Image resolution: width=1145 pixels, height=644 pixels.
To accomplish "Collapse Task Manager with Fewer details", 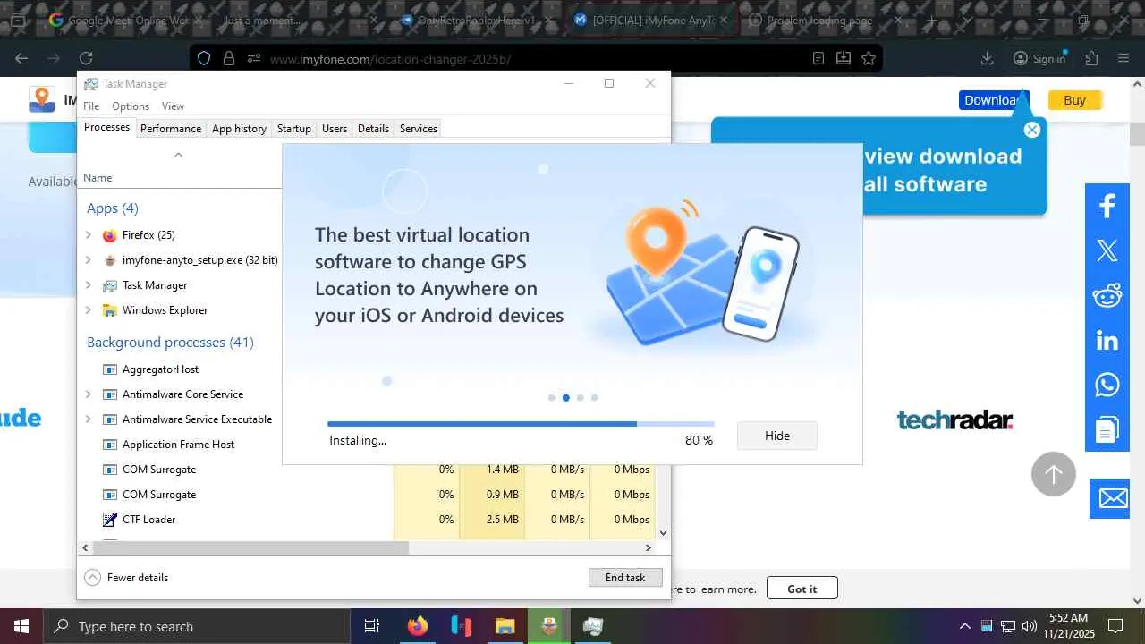I will click(x=126, y=578).
